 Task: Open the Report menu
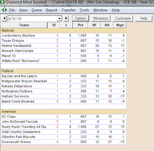point(52,10)
